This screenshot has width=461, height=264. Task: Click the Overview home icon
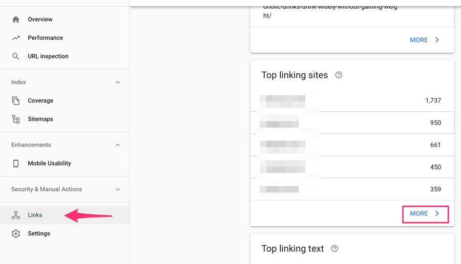(x=16, y=19)
